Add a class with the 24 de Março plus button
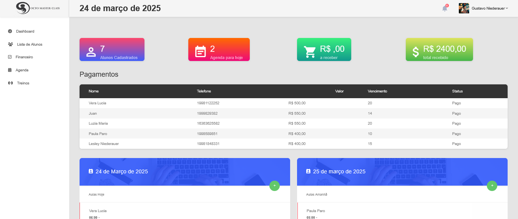 tap(274, 186)
